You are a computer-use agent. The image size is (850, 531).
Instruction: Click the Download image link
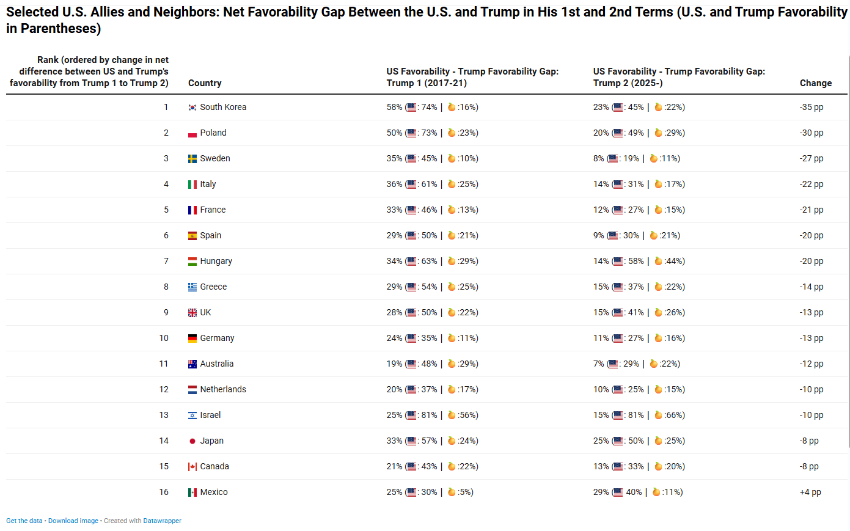pyautogui.click(x=73, y=521)
